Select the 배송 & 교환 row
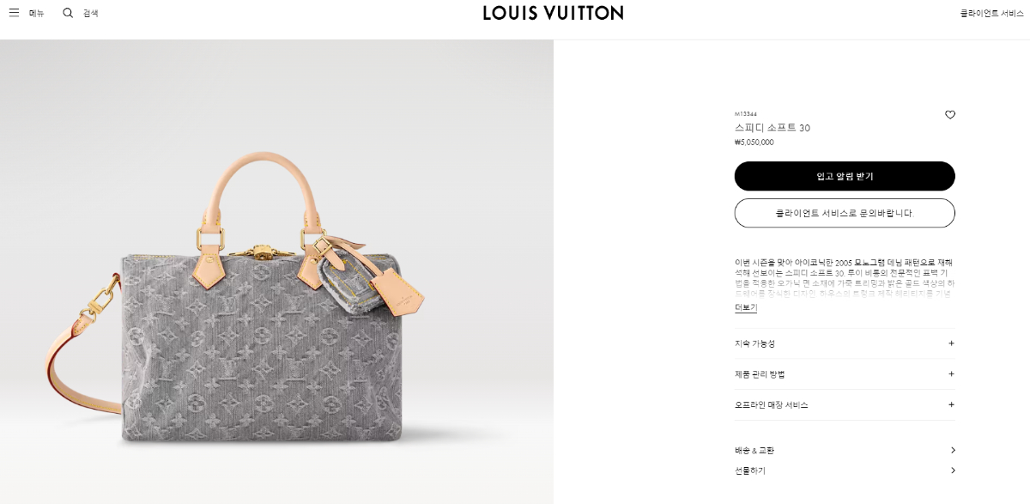Viewport: 1030px width, 504px height. (x=845, y=450)
